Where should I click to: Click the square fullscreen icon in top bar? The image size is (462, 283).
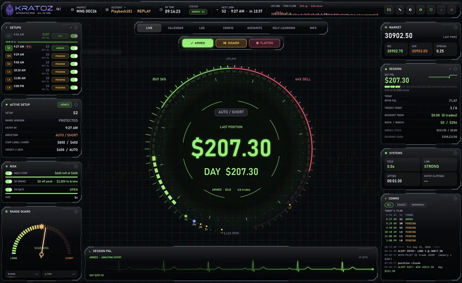point(431,10)
